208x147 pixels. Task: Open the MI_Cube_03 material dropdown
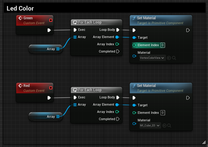pyautogui.click(x=150, y=126)
